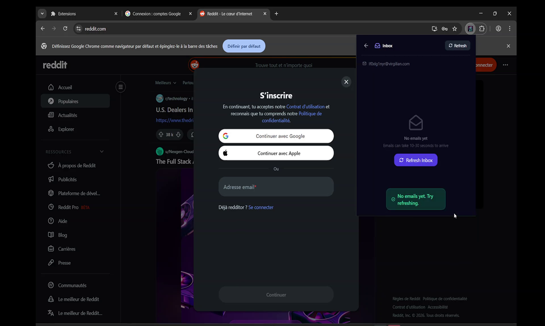Click the Google logo on Continuer avec Google

pyautogui.click(x=226, y=136)
